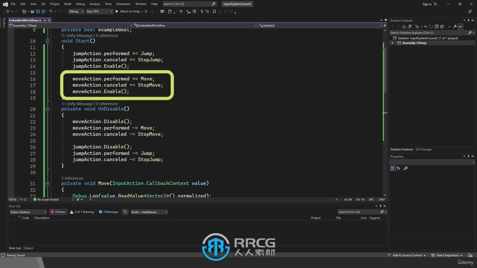Toggle the 0 Messages filter
Image resolution: width=477 pixels, height=268 pixels.
(109, 212)
